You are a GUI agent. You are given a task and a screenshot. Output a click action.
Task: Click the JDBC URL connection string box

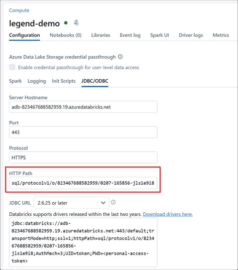[x=83, y=242]
